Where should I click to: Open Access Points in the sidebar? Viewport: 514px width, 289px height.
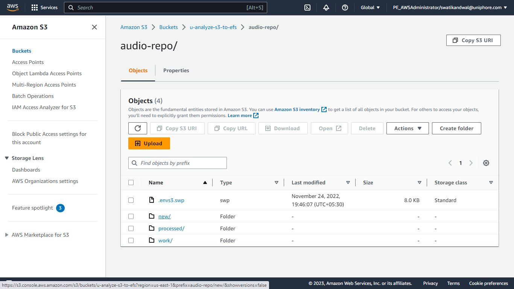(x=28, y=62)
